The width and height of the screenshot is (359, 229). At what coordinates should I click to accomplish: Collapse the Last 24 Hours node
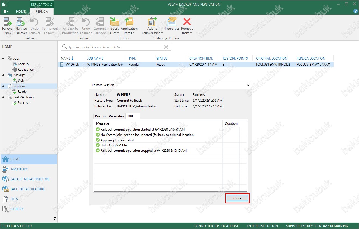(x=3, y=97)
